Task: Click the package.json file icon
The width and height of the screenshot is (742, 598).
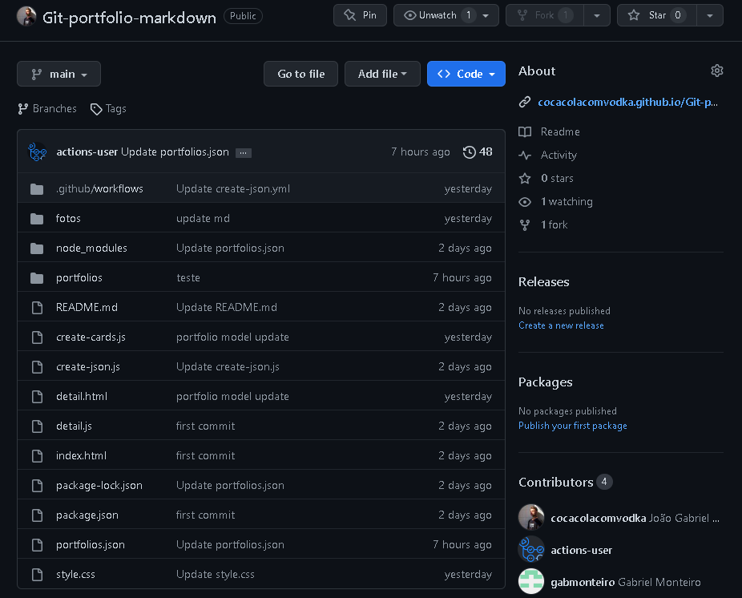Action: 37,515
